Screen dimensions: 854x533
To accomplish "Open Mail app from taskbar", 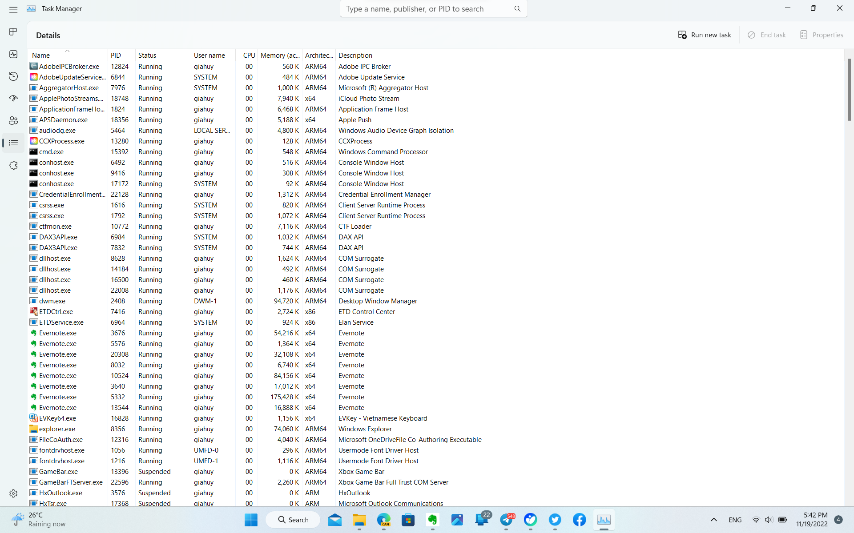I will point(335,520).
